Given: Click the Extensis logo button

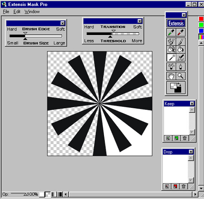Looking at the screenshot, I should click(176, 23).
